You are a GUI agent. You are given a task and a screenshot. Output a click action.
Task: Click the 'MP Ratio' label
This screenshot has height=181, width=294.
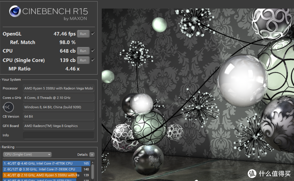(20, 69)
